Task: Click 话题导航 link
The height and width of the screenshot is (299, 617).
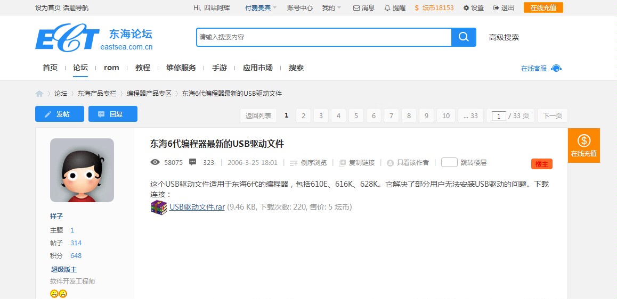Action: (x=76, y=8)
